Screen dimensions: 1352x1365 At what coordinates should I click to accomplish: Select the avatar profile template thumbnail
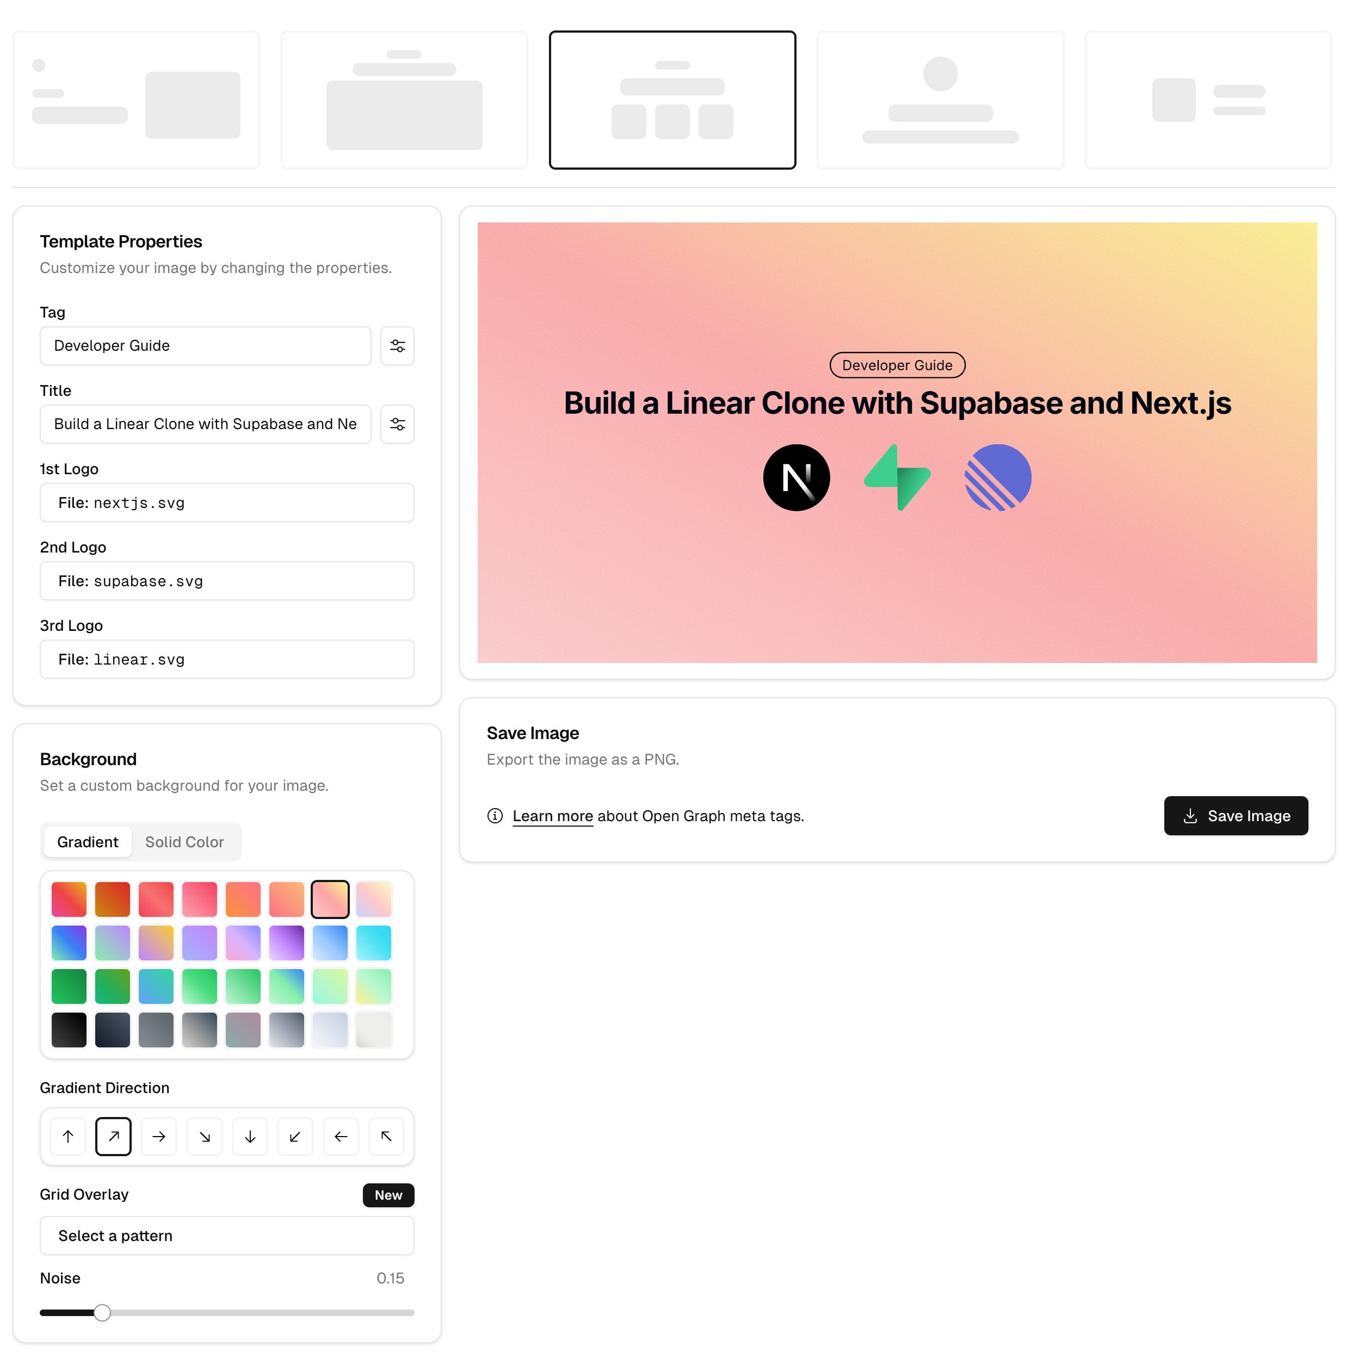tap(940, 100)
